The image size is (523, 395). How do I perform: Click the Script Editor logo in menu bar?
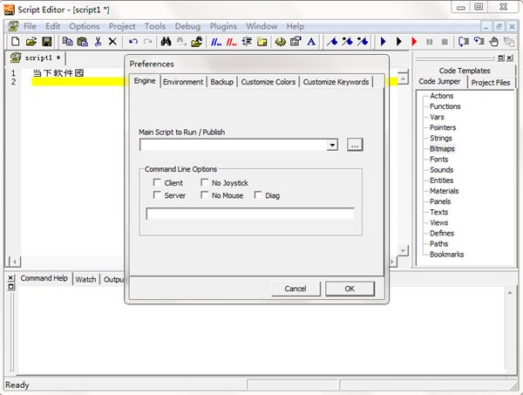tap(13, 26)
